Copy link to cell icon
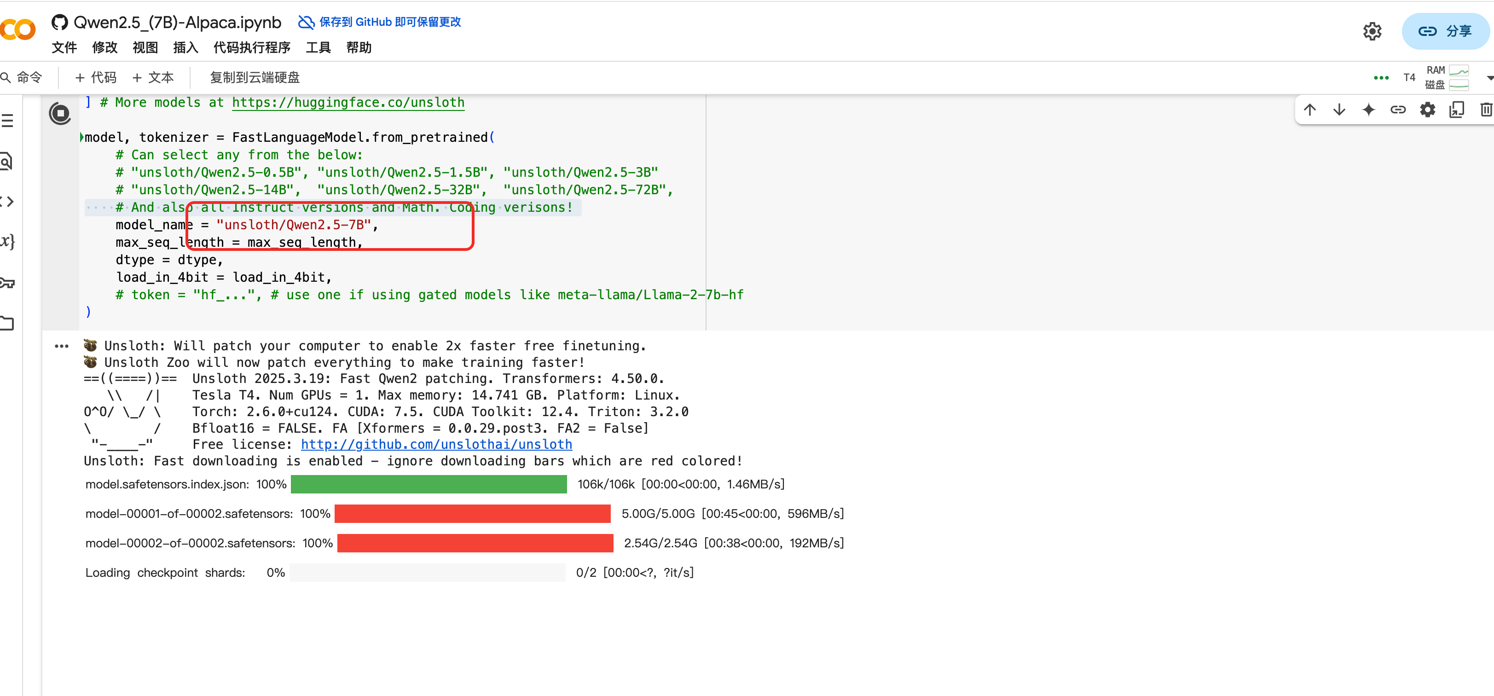Viewport: 1494px width, 696px height. coord(1398,110)
